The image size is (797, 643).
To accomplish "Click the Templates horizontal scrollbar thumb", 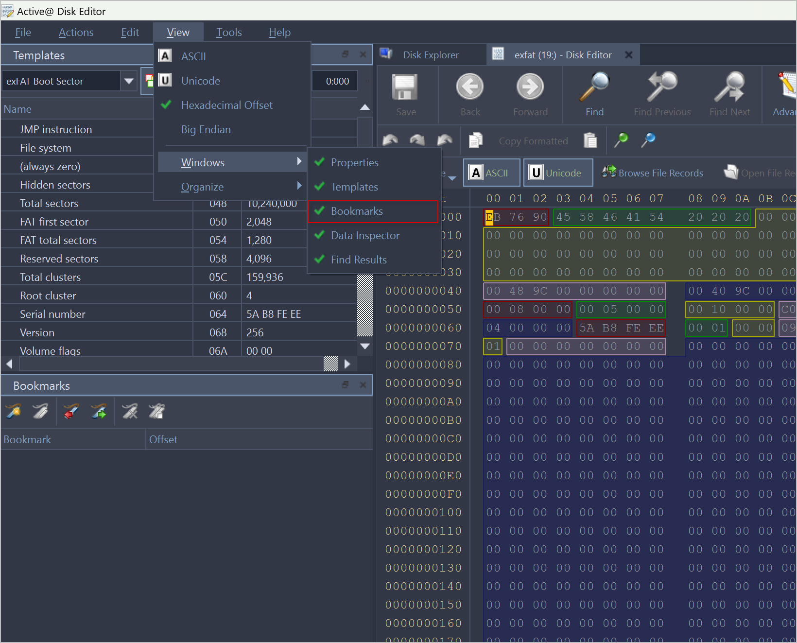I will pyautogui.click(x=330, y=364).
